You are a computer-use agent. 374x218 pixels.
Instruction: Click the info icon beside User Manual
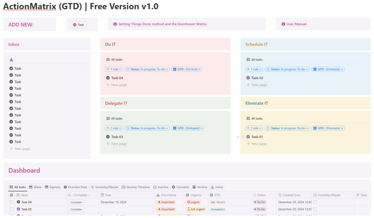pos(283,24)
